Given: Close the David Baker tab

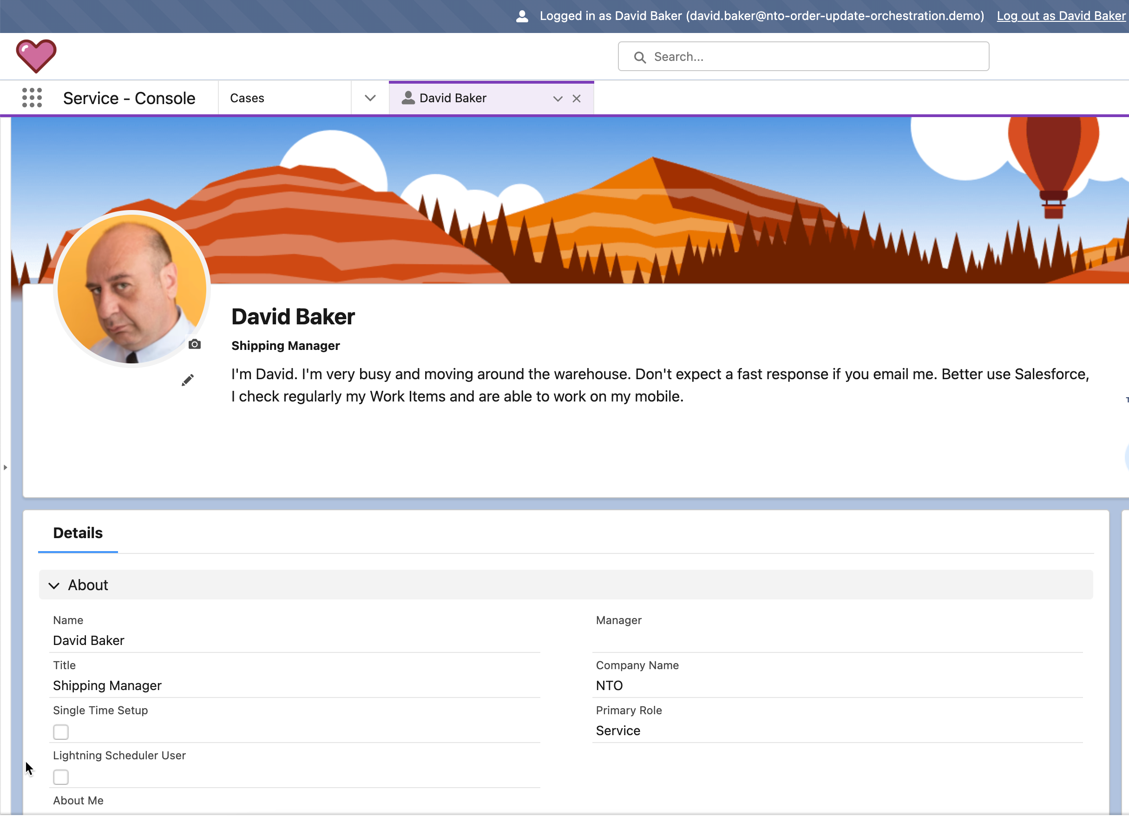Looking at the screenshot, I should 577,99.
